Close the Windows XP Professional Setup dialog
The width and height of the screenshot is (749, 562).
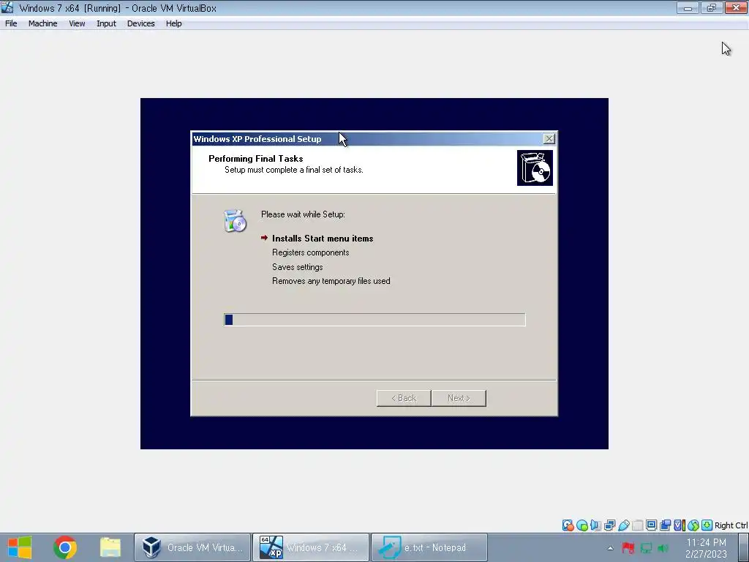[549, 138]
